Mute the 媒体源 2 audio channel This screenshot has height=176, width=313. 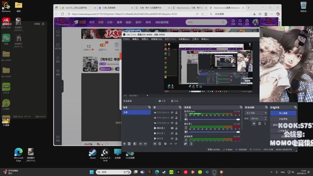point(186,132)
